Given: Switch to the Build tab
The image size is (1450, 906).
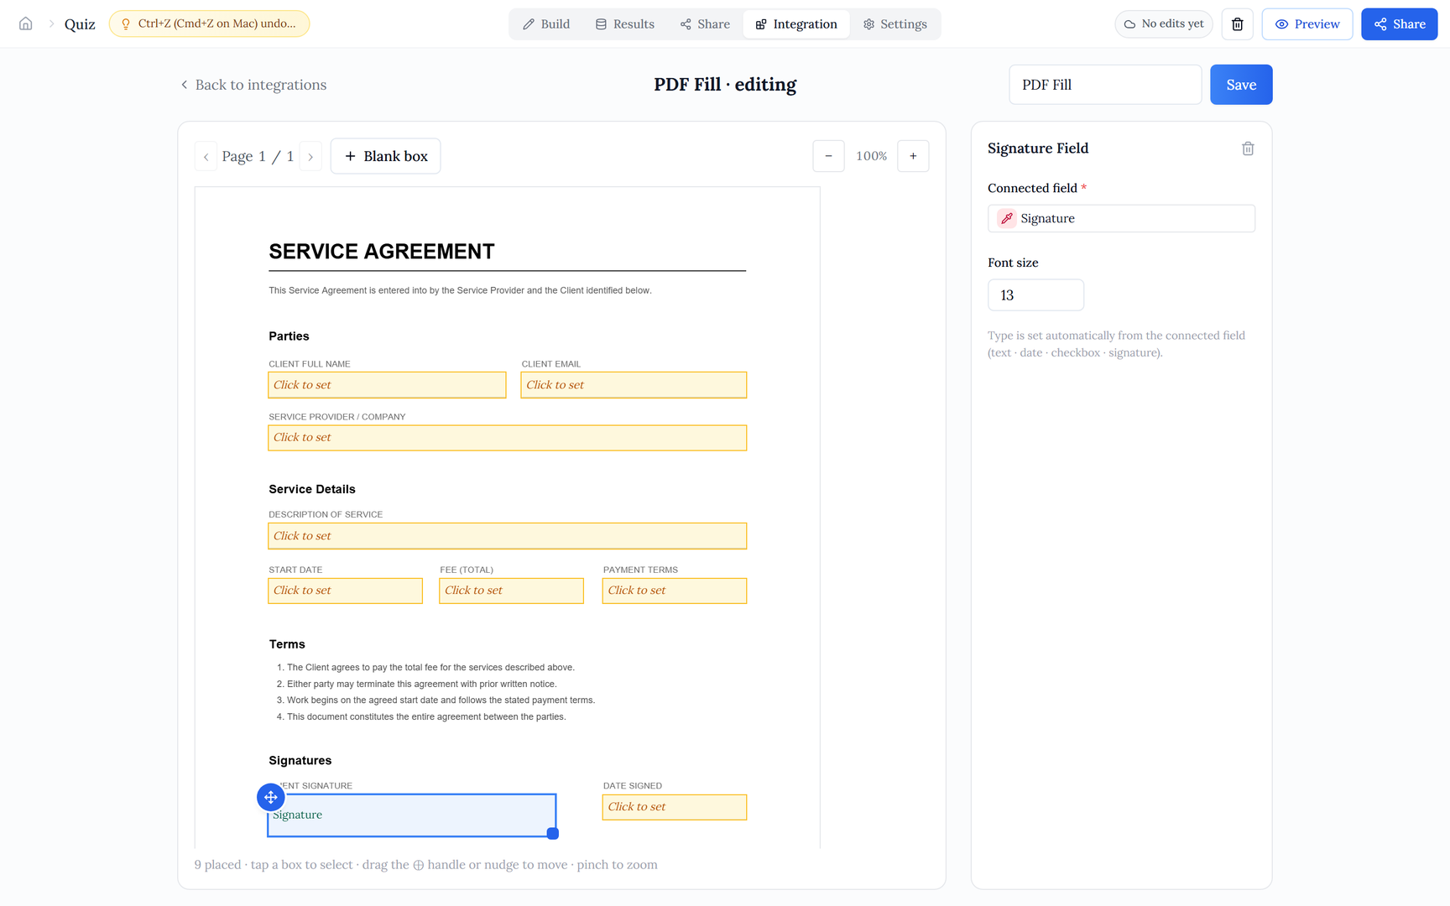Looking at the screenshot, I should tap(546, 24).
